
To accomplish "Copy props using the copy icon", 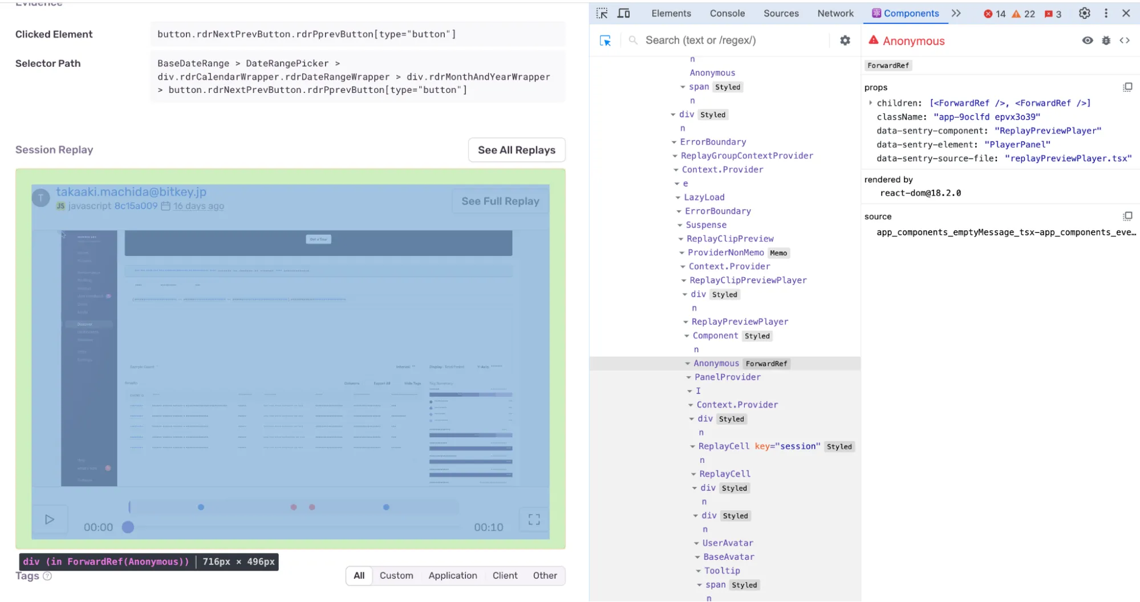I will (x=1128, y=87).
